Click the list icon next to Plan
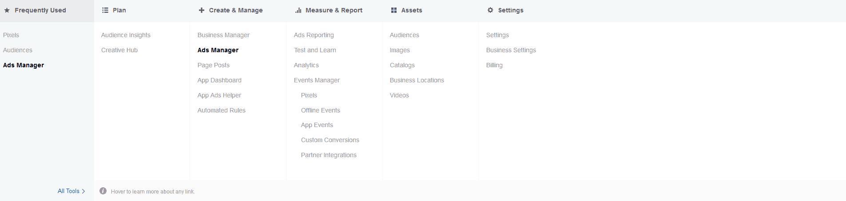Screen dimensions: 846x201 coord(105,10)
